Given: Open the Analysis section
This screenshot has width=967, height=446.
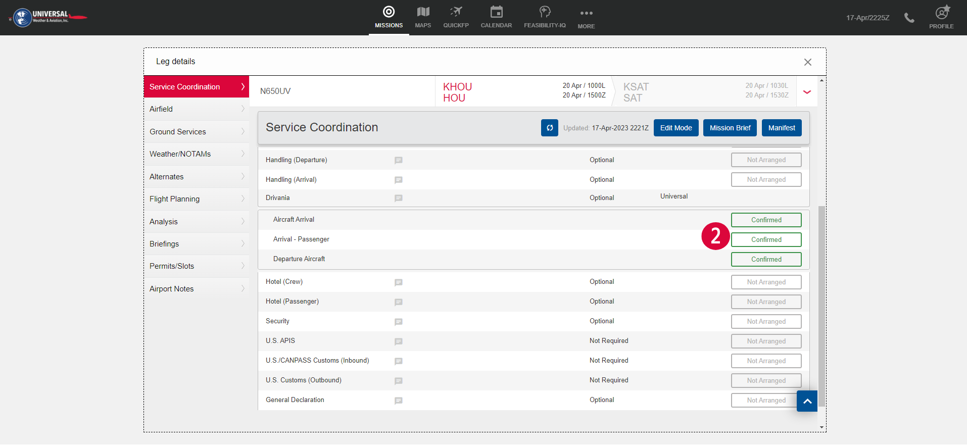Looking at the screenshot, I should [197, 222].
